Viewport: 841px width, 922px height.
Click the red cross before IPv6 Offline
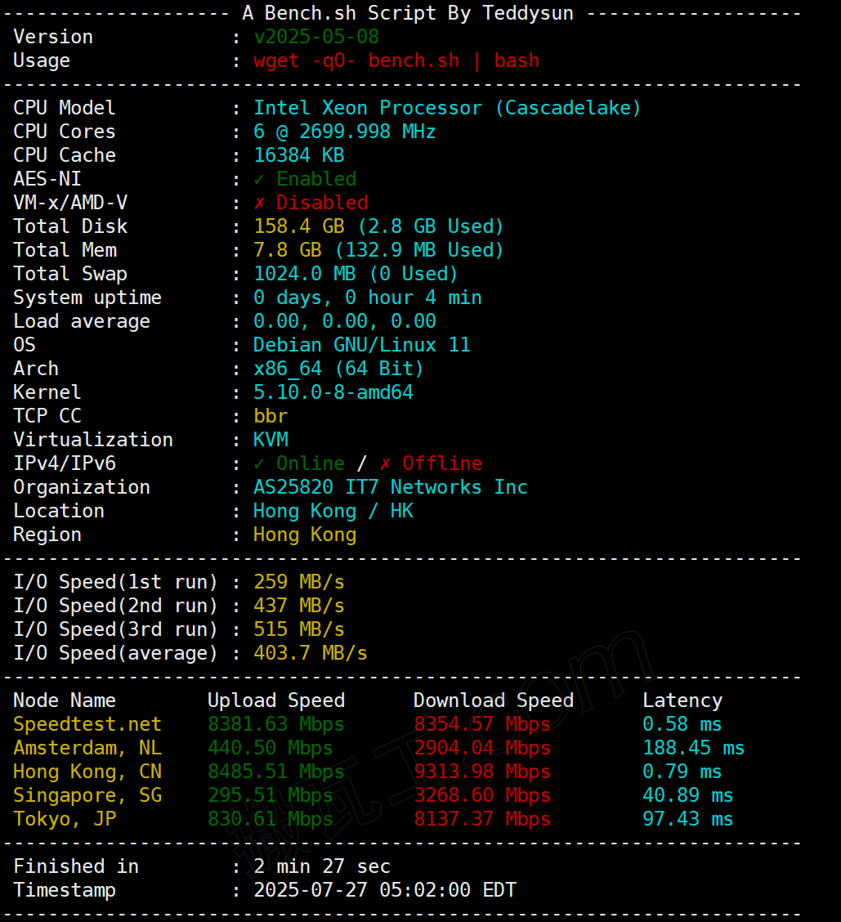pyautogui.click(x=385, y=463)
